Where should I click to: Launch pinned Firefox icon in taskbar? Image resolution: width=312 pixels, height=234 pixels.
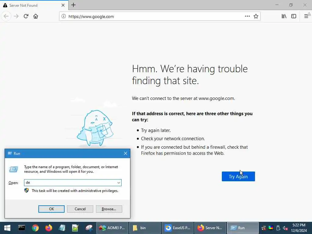pos(49,228)
